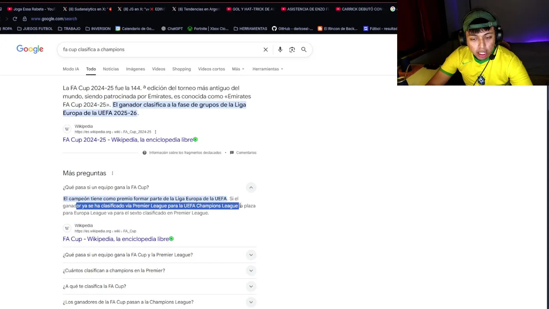The image size is (549, 309).
Task: Open three-dot menu beside FA_Cup_2024-25 URL
Action: [155, 132]
